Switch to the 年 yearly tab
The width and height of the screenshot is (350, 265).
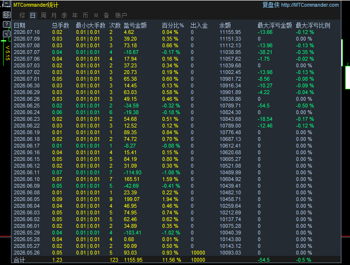[x=75, y=15]
